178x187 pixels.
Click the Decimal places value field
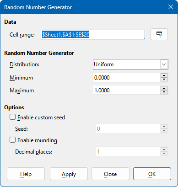pos(128,151)
